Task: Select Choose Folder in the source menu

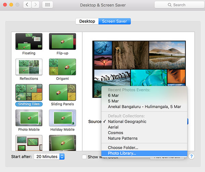Action: point(123,147)
